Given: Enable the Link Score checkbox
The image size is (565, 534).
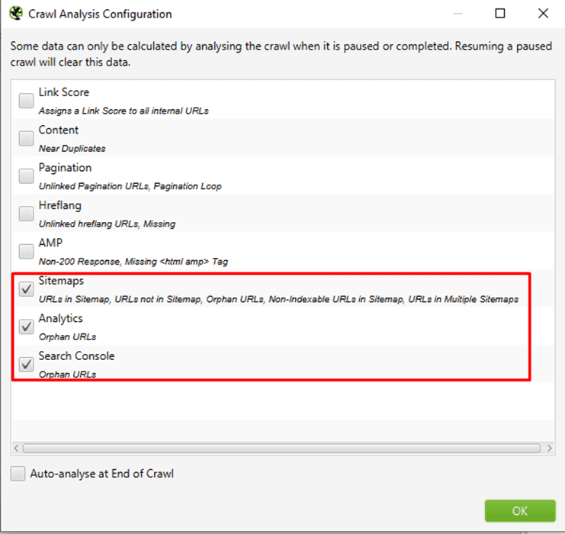Looking at the screenshot, I should (x=26, y=101).
